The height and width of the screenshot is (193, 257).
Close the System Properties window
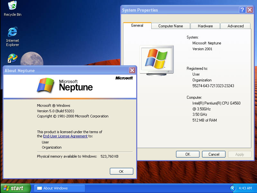(250, 10)
